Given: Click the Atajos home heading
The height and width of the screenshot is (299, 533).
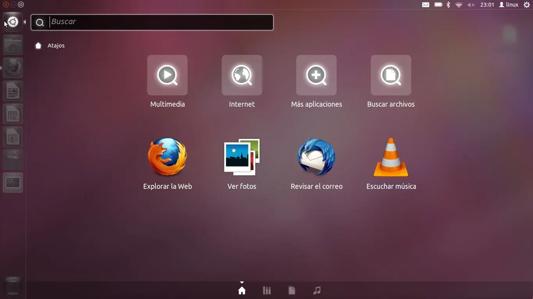Looking at the screenshot, I should 56,46.
